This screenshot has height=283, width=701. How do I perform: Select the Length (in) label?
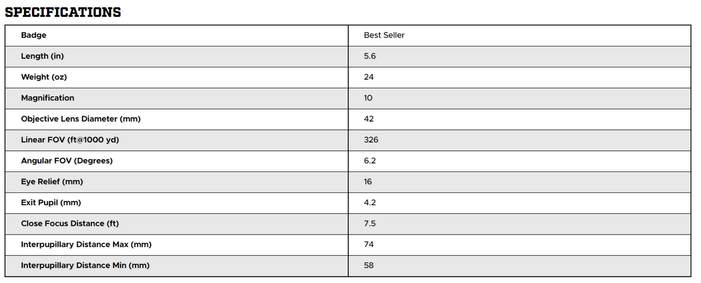[42, 56]
